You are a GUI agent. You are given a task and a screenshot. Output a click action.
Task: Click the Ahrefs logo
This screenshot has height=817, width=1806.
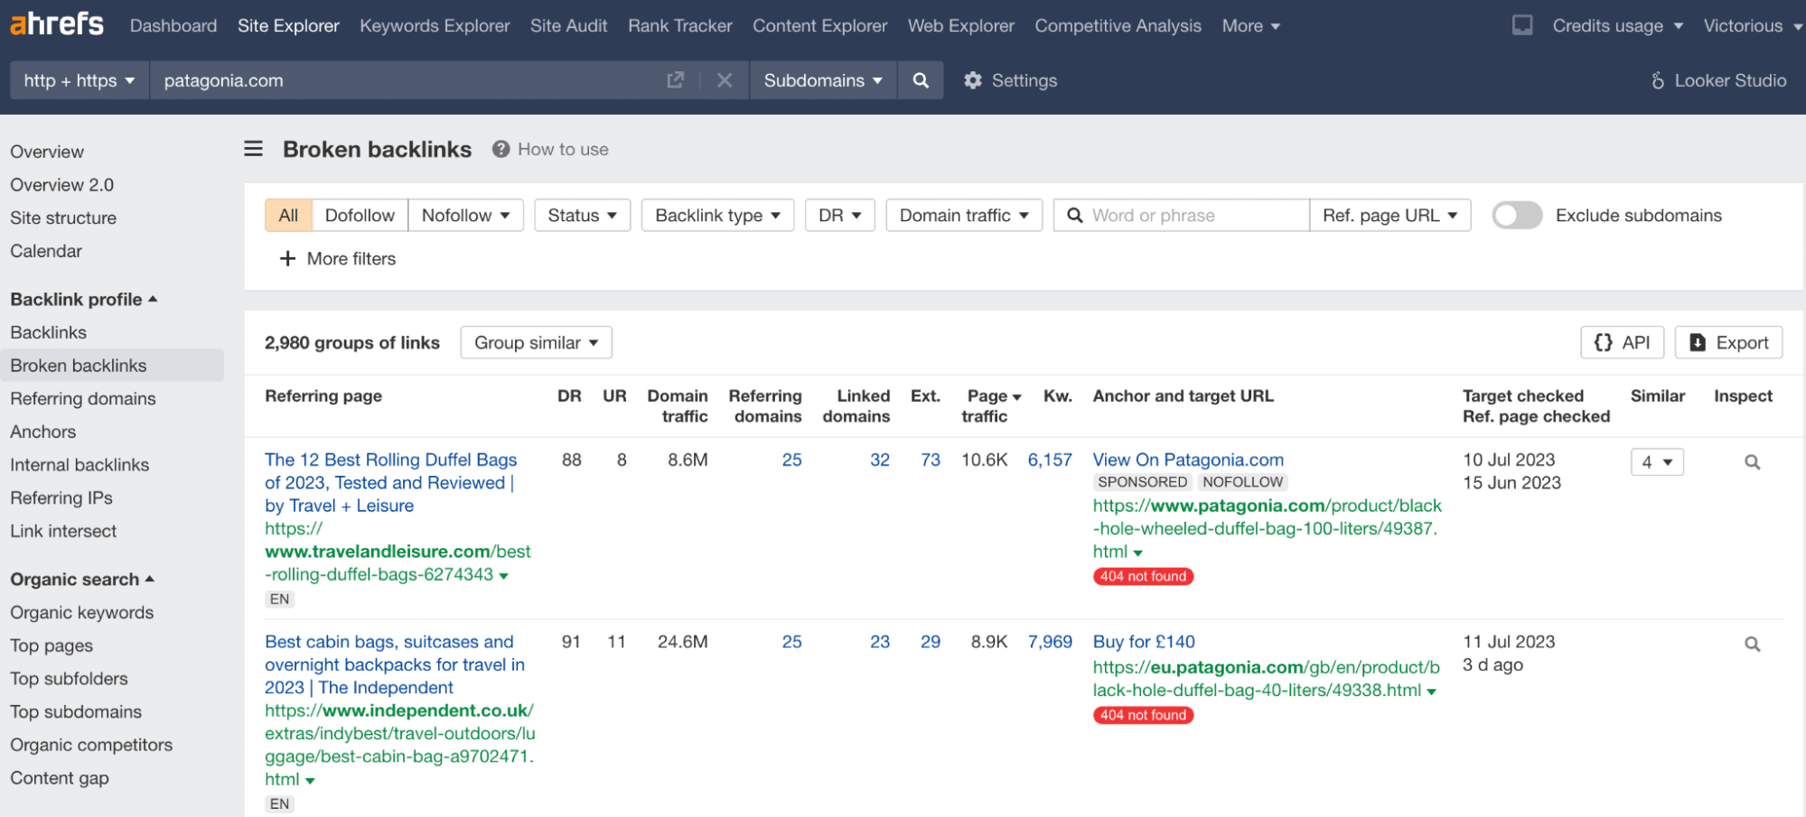pyautogui.click(x=57, y=23)
